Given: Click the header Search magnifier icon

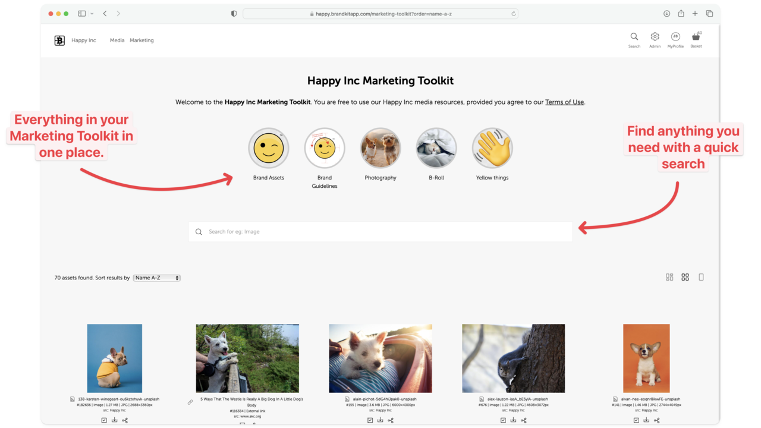Looking at the screenshot, I should coord(634,37).
